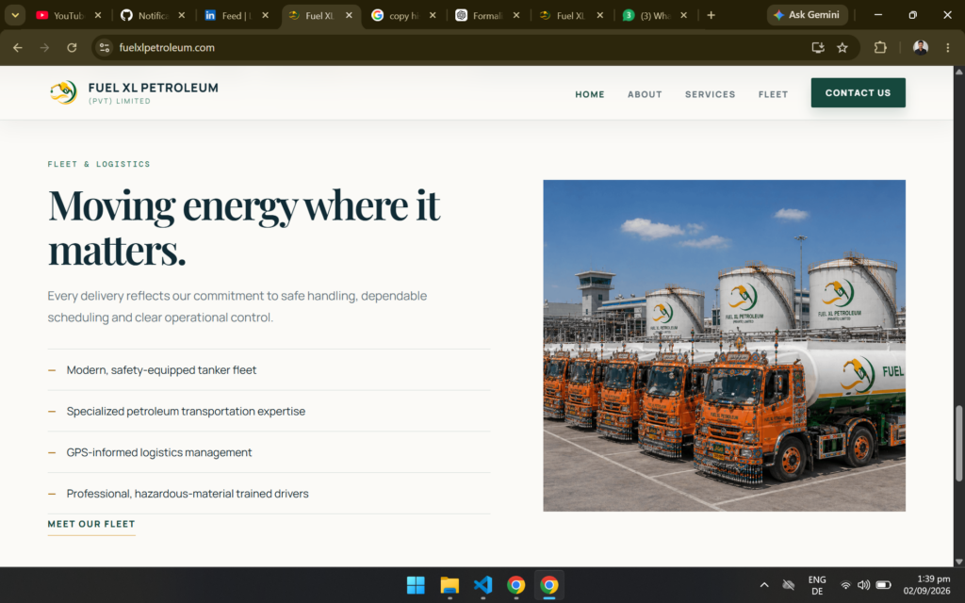The height and width of the screenshot is (603, 965).
Task: Bookmark this page with the star
Action: (x=842, y=47)
